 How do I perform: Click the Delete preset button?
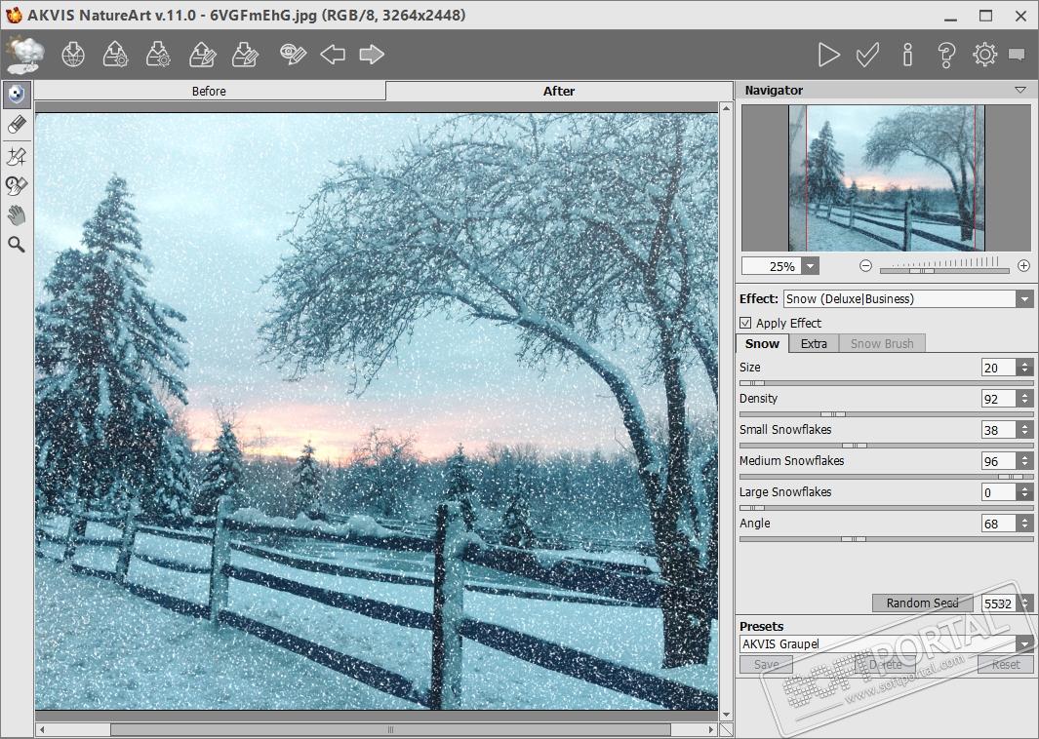tap(885, 664)
